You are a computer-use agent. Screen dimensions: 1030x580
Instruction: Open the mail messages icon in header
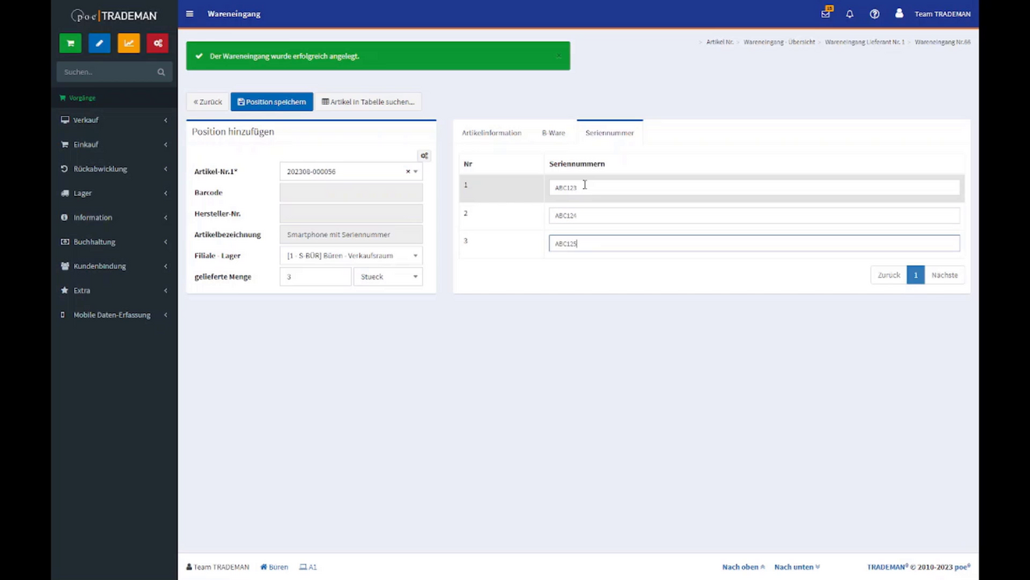click(826, 13)
